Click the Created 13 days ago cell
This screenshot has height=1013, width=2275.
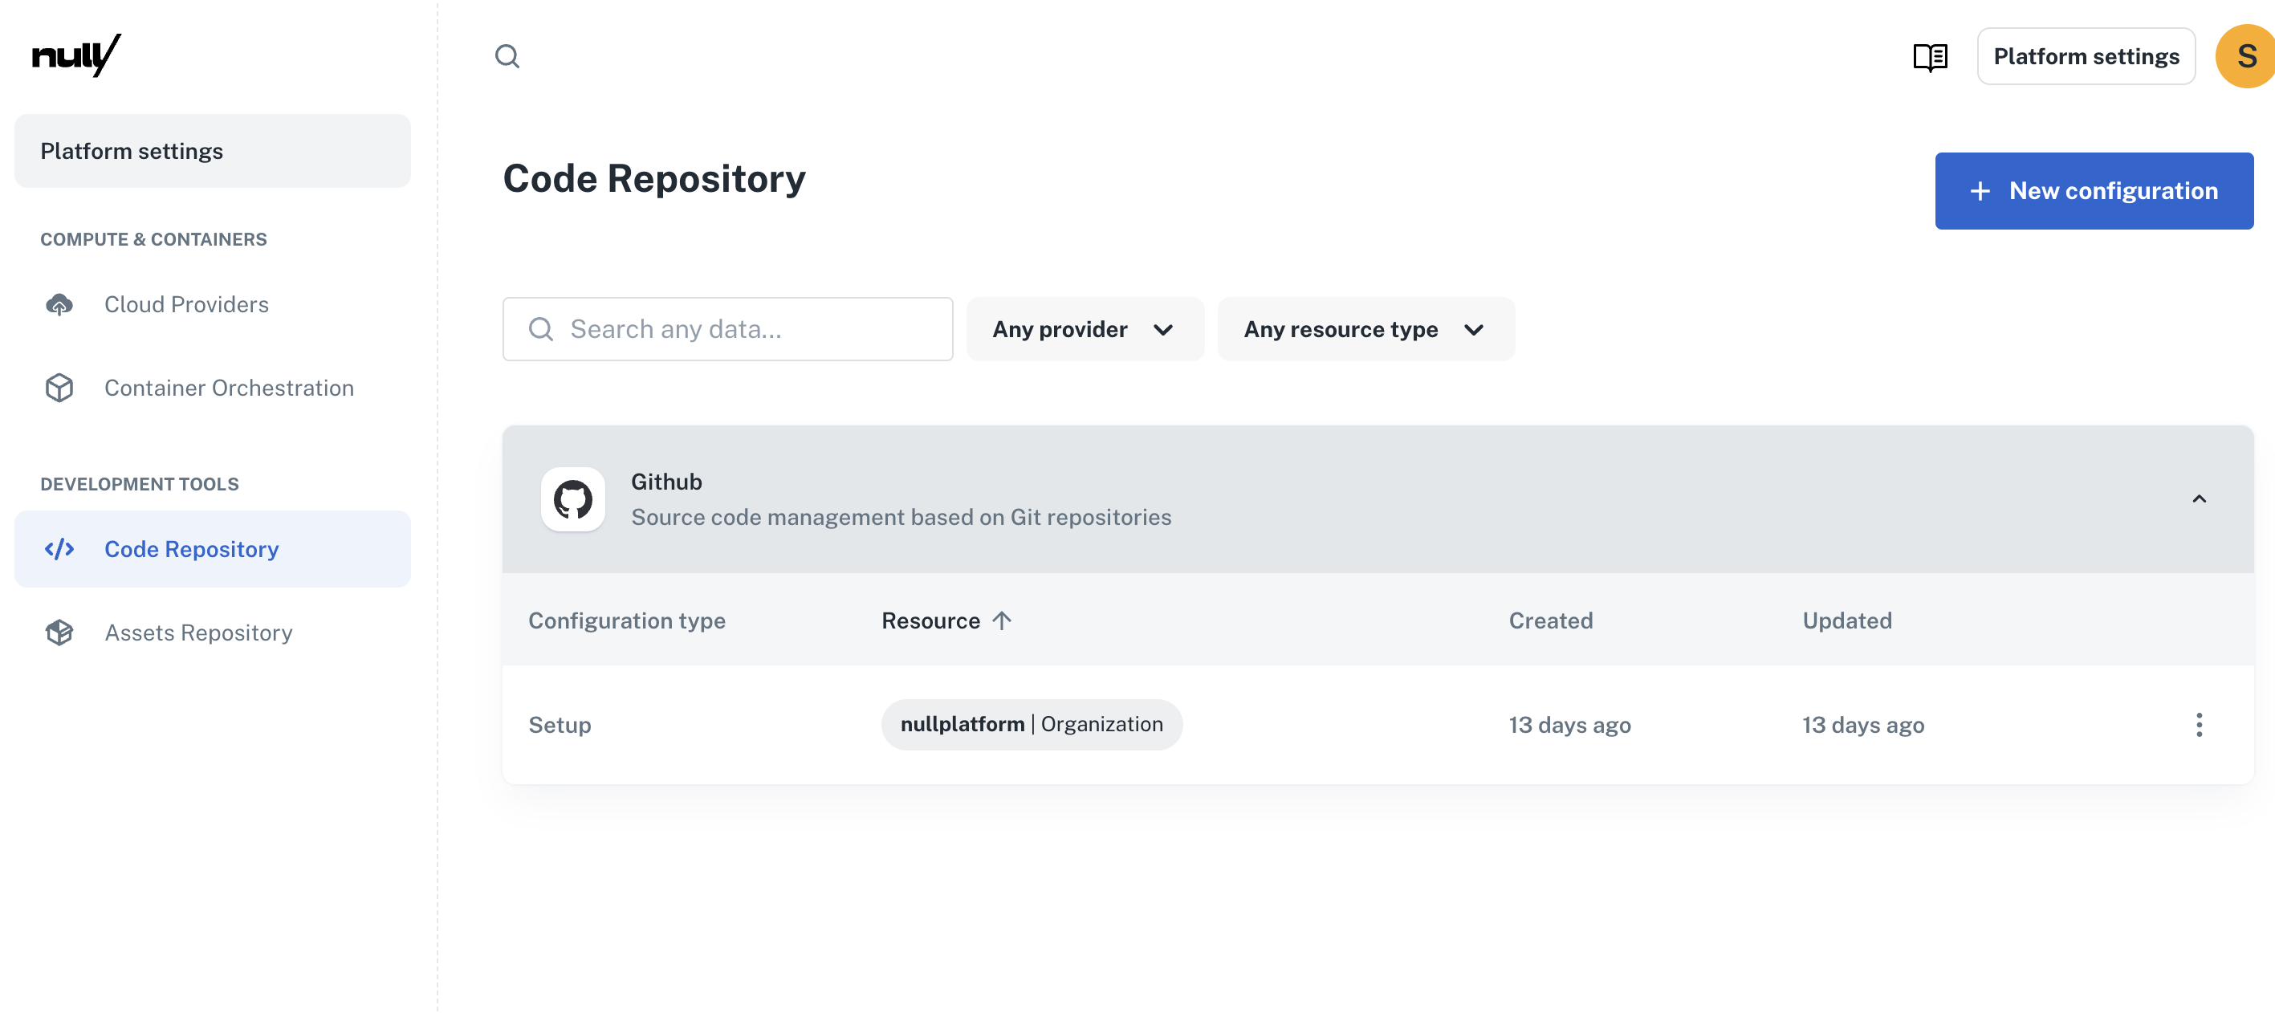click(1569, 725)
